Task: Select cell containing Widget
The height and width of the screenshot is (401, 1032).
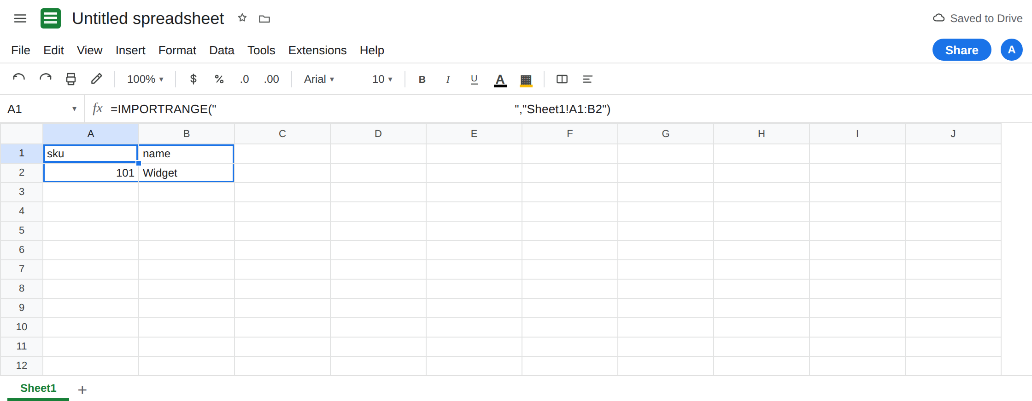Action: pyautogui.click(x=187, y=173)
